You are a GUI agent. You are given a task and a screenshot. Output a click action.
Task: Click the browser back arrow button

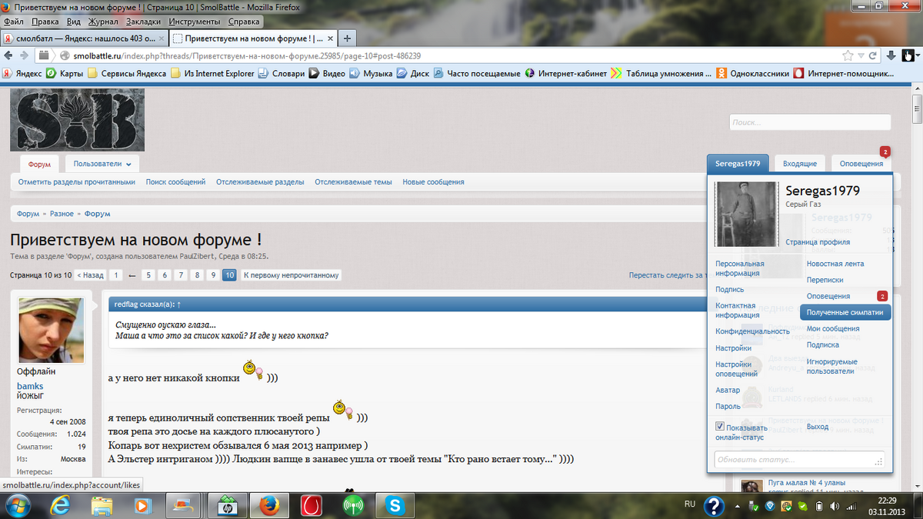[9, 55]
